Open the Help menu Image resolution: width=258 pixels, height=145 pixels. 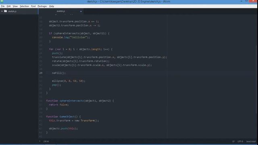(52, 6)
